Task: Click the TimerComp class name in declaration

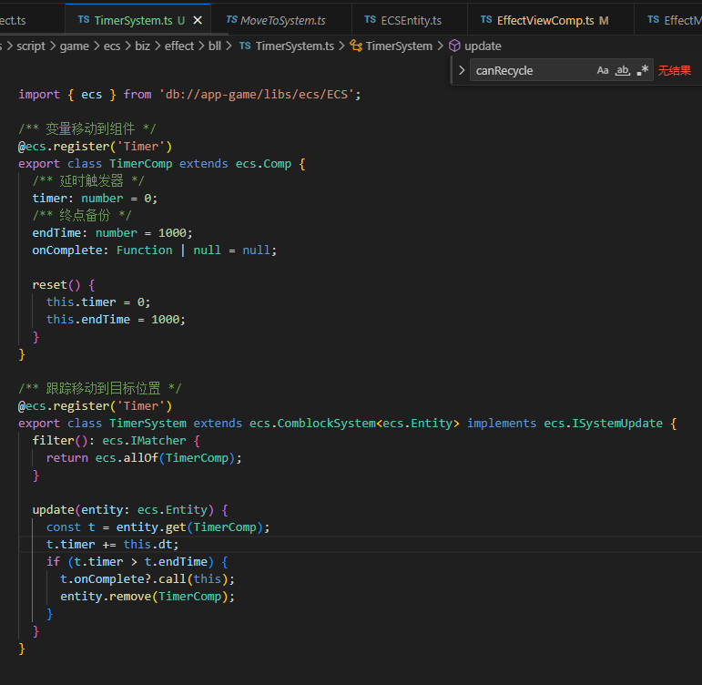Action: click(141, 163)
